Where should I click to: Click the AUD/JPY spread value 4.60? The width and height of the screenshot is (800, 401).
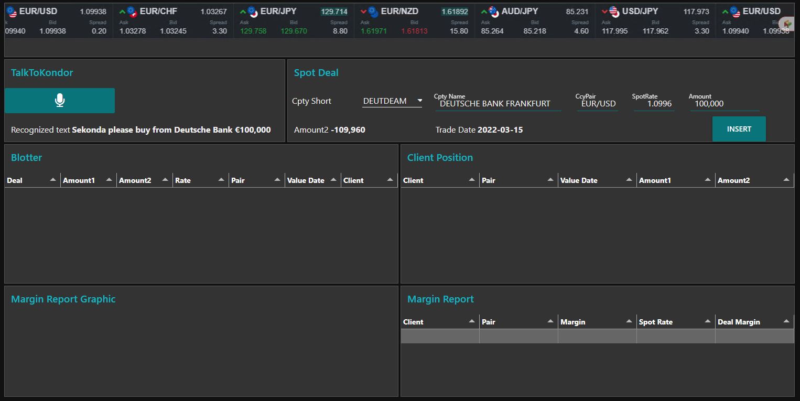coord(581,31)
